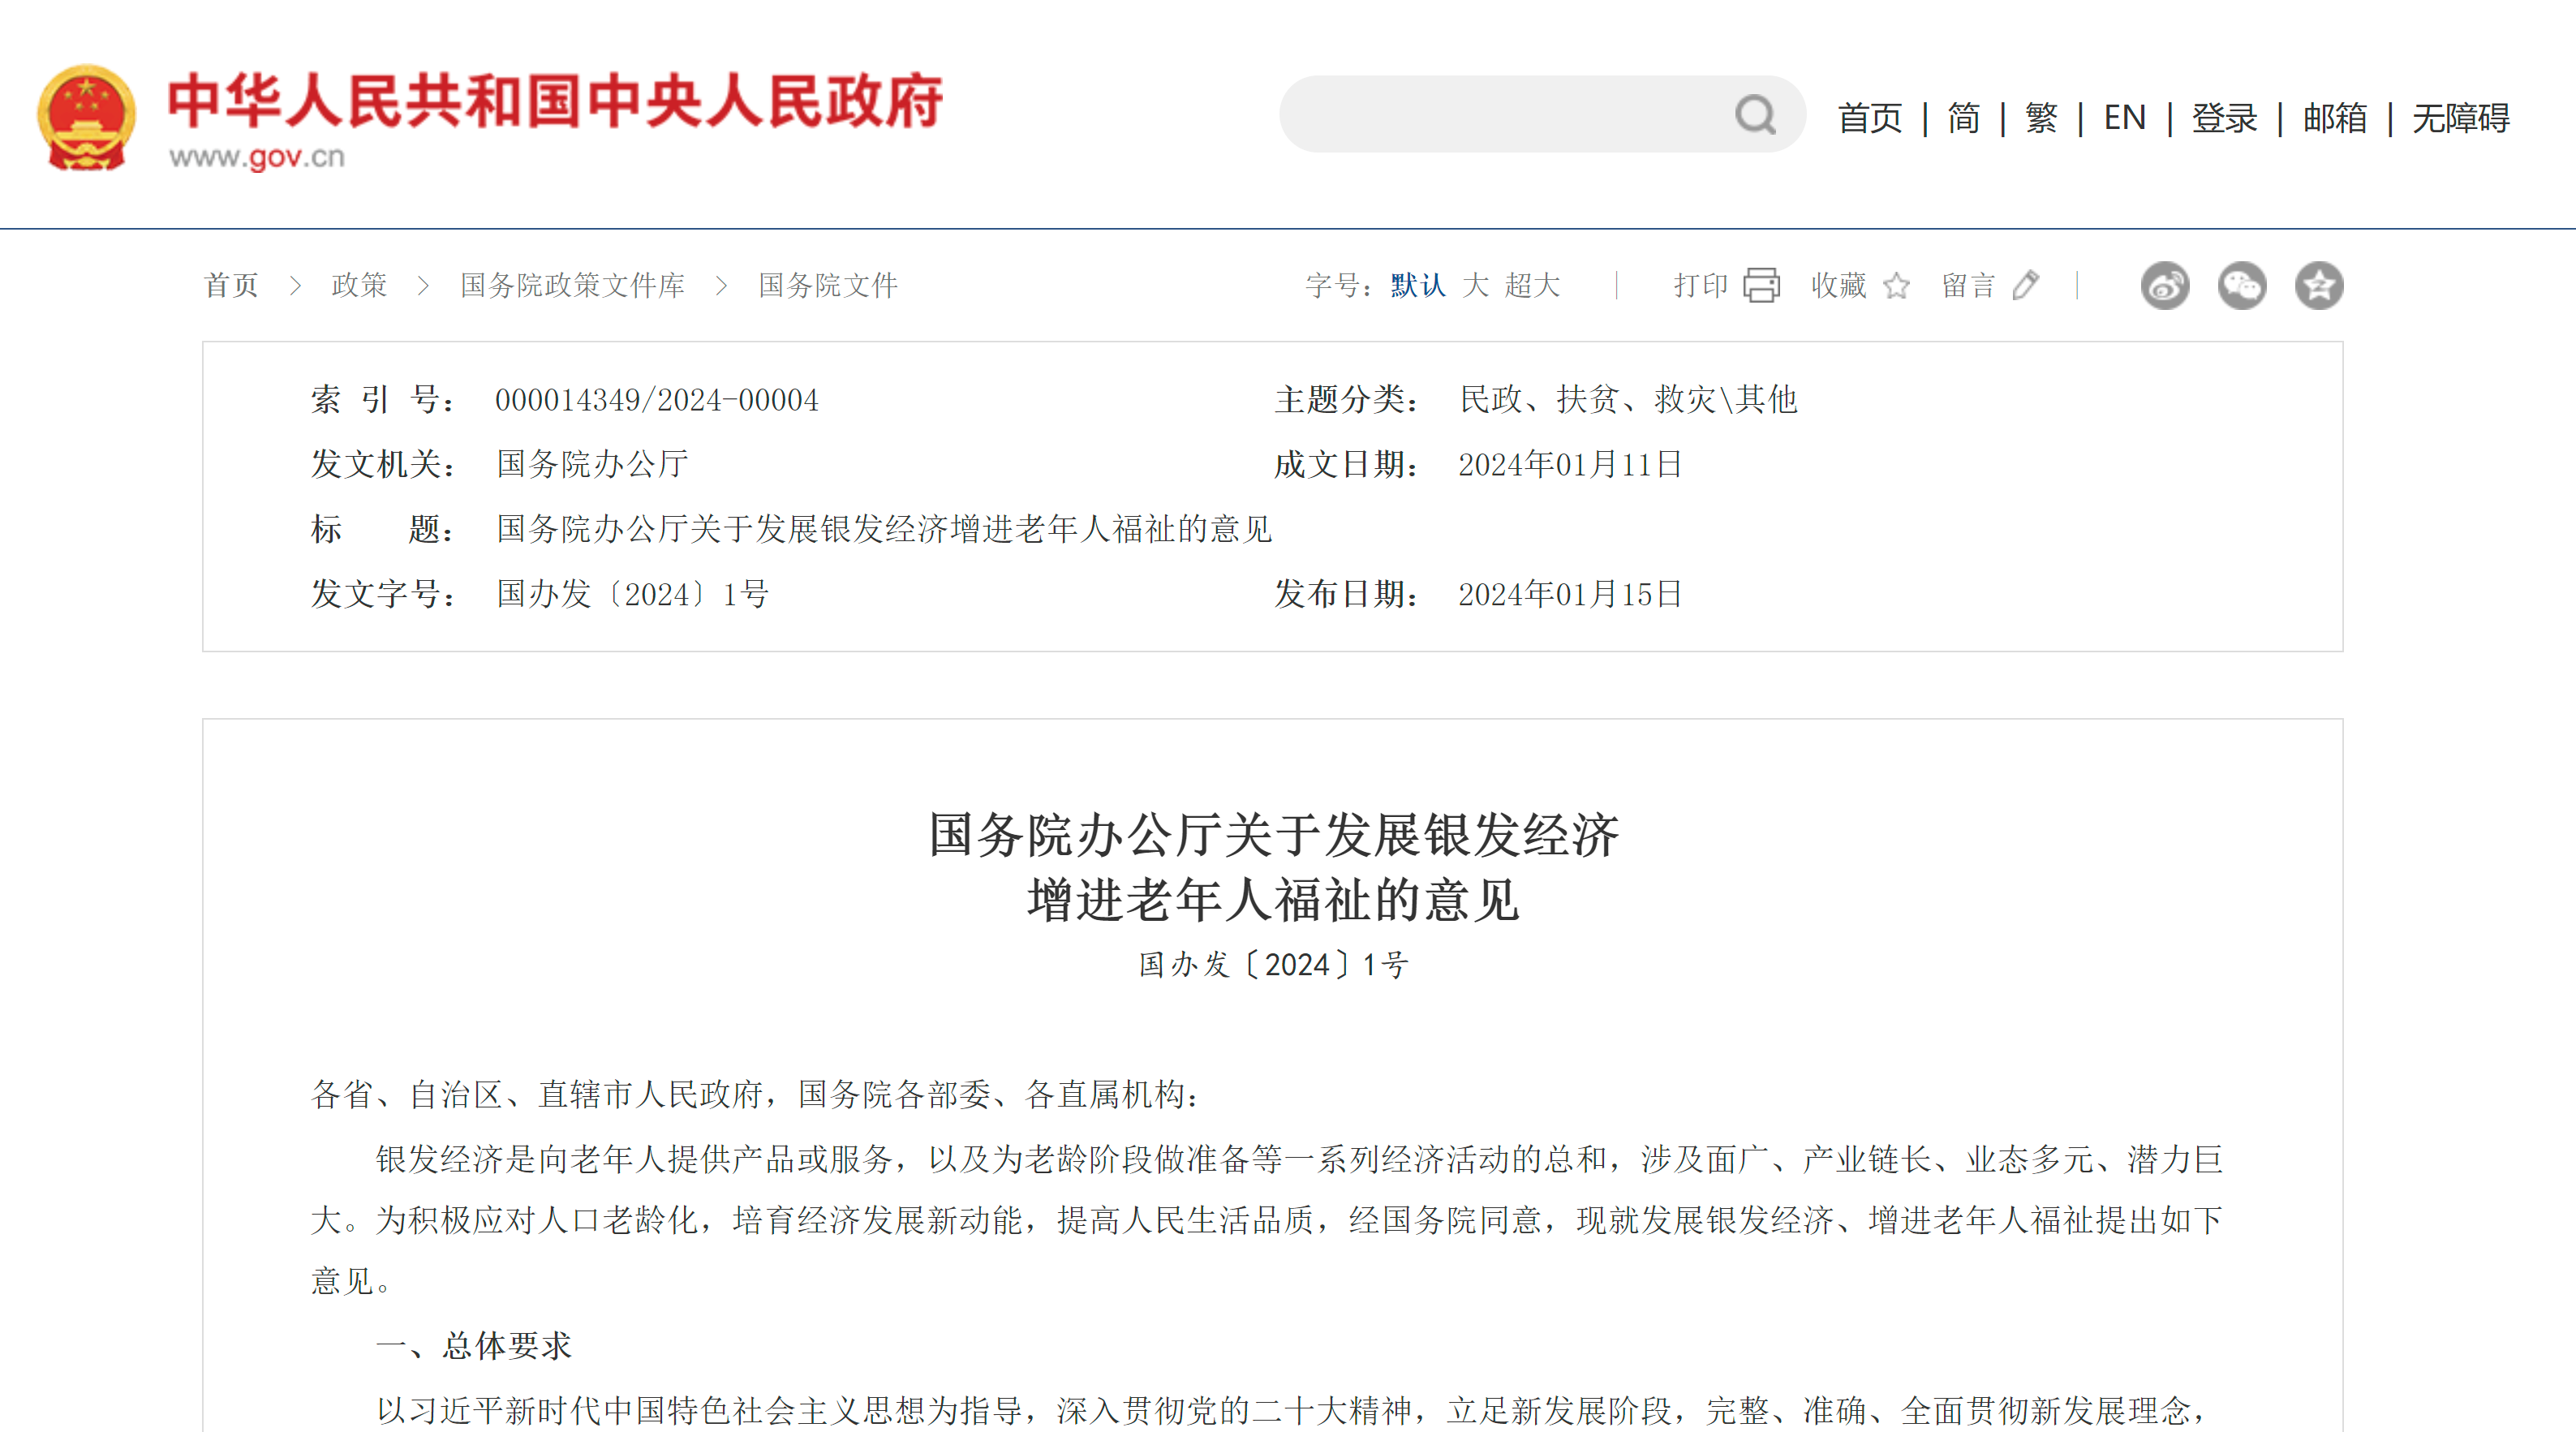Open the 政策 breadcrumb link
Screen dimensions: 2576x1432
(x=359, y=286)
